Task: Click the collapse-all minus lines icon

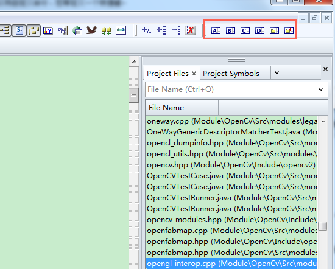Action: pyautogui.click(x=176, y=30)
